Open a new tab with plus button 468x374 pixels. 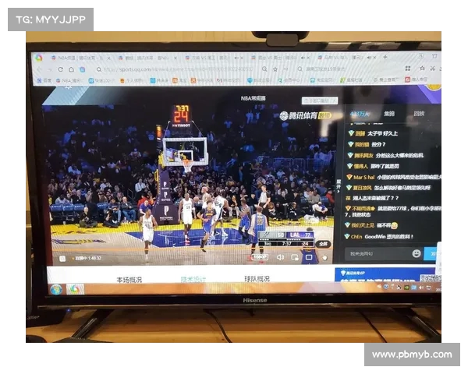pyautogui.click(x=385, y=57)
